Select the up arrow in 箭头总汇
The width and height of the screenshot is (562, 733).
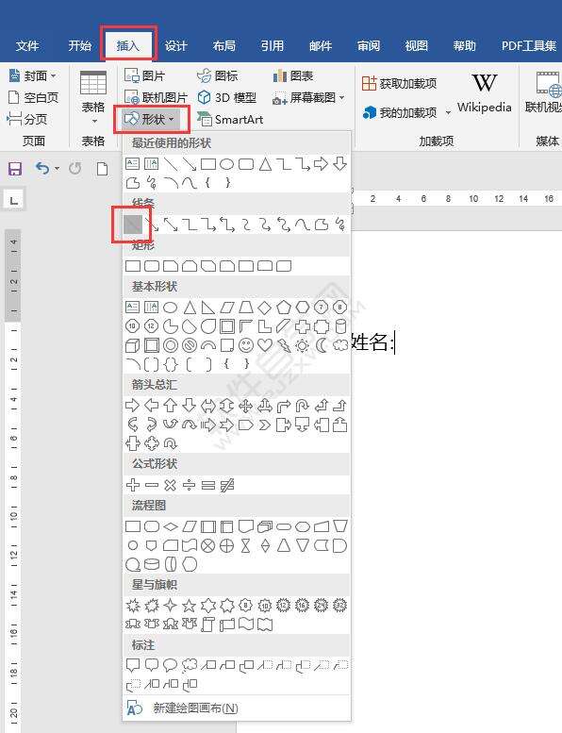tap(170, 406)
